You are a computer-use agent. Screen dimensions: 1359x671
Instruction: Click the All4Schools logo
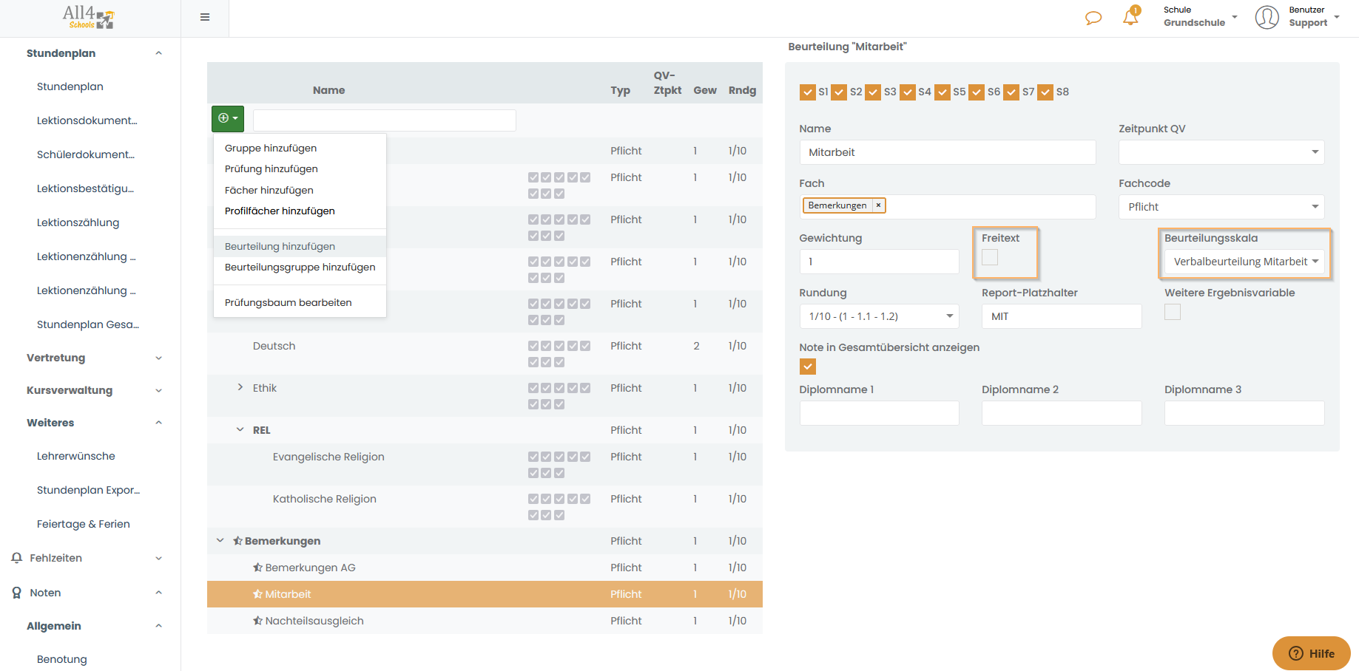(88, 17)
